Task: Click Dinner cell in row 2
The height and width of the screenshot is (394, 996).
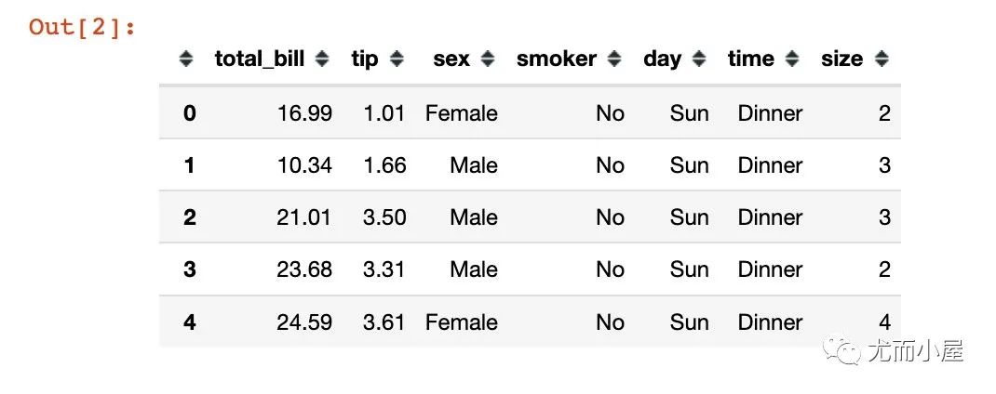Action: click(x=771, y=217)
